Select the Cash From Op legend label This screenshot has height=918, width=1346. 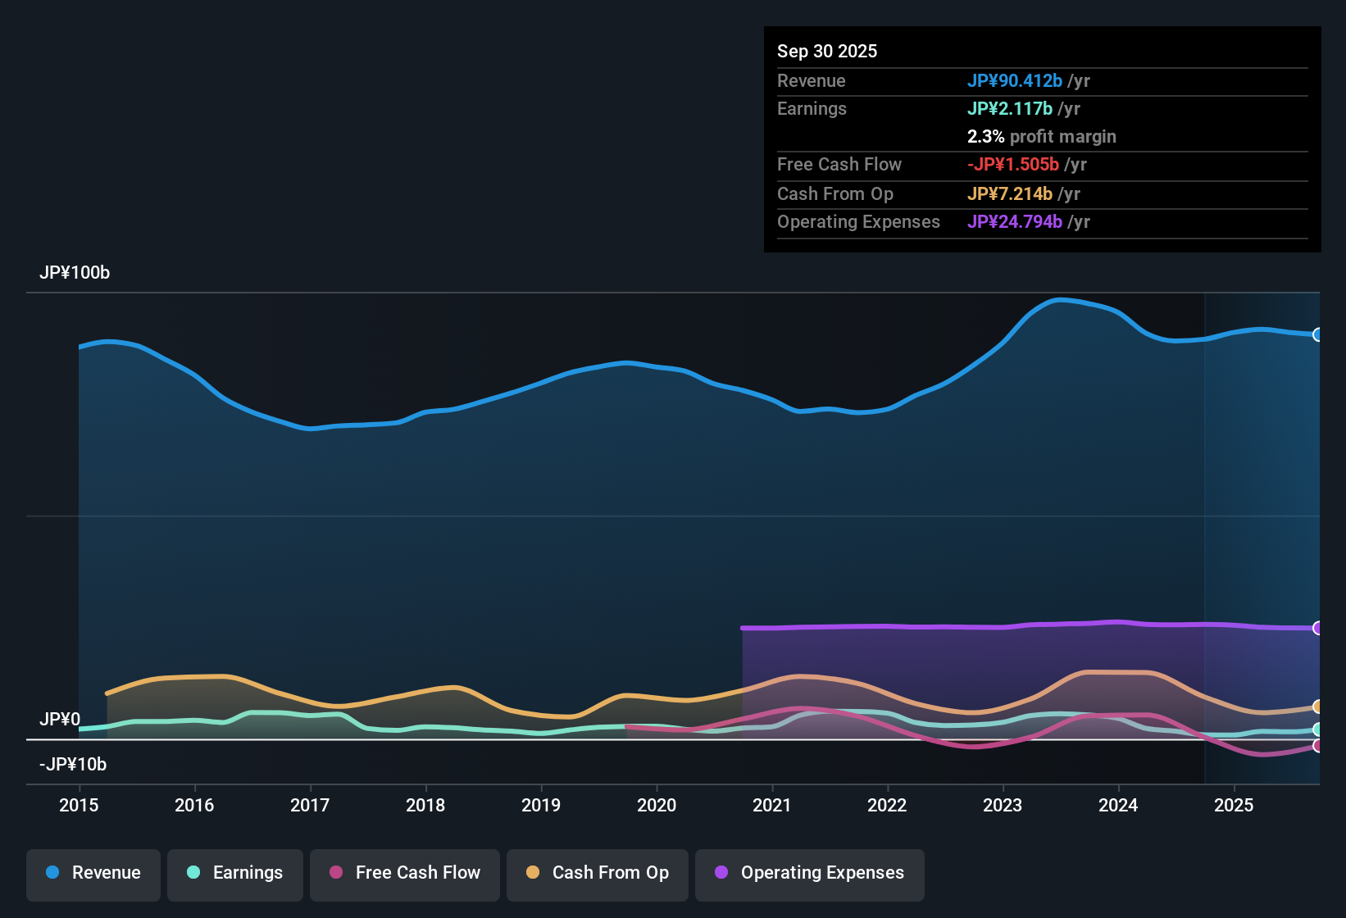[610, 873]
